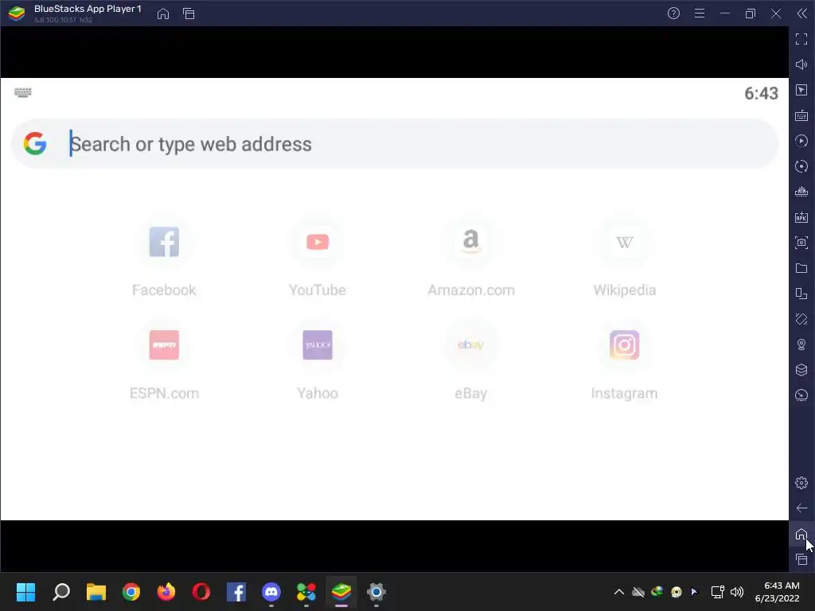Open keyboard controls icon in sidebar
The image size is (815, 611).
801,115
